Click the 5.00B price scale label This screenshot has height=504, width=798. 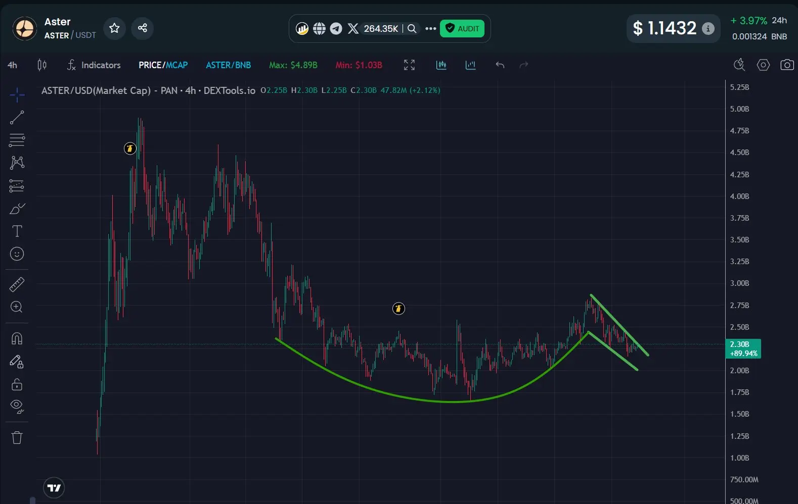pos(739,109)
